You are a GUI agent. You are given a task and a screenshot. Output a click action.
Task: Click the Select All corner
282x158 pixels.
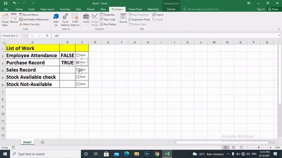coord(3,42)
